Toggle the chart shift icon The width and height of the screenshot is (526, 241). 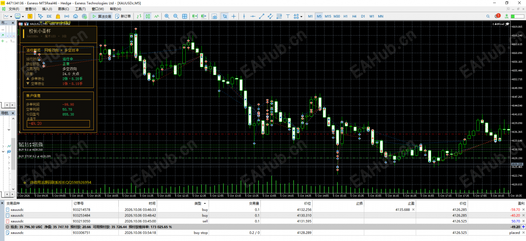coord(204,16)
